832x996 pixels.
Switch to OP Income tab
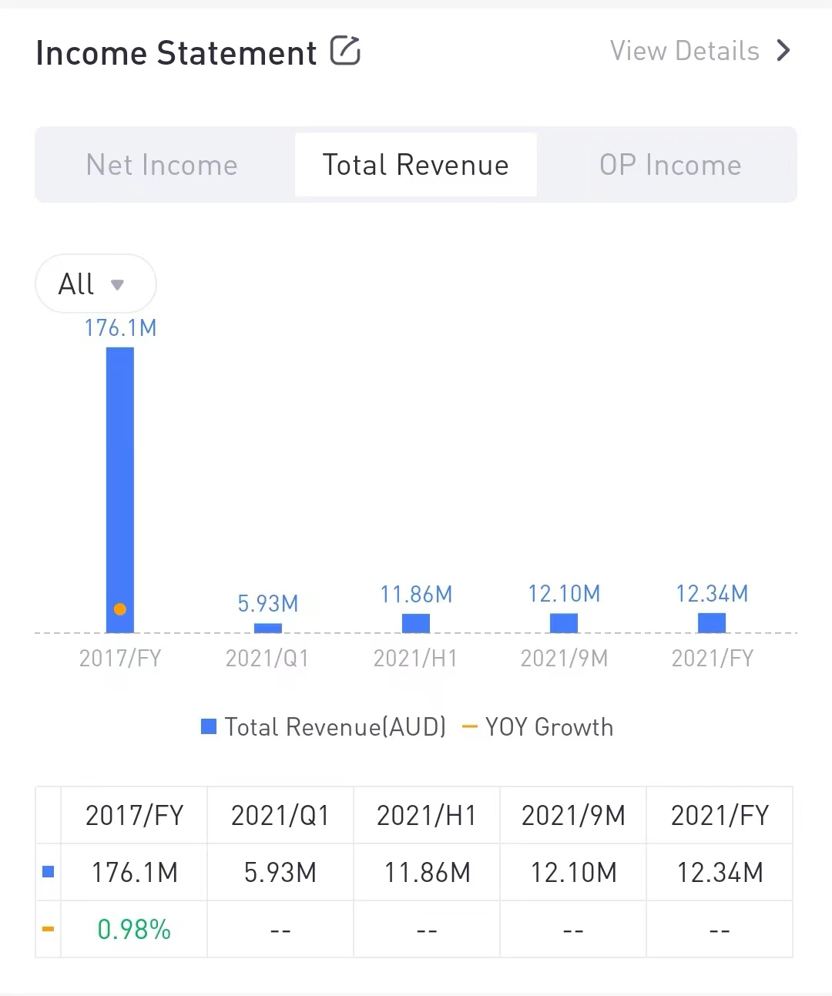[x=670, y=165]
